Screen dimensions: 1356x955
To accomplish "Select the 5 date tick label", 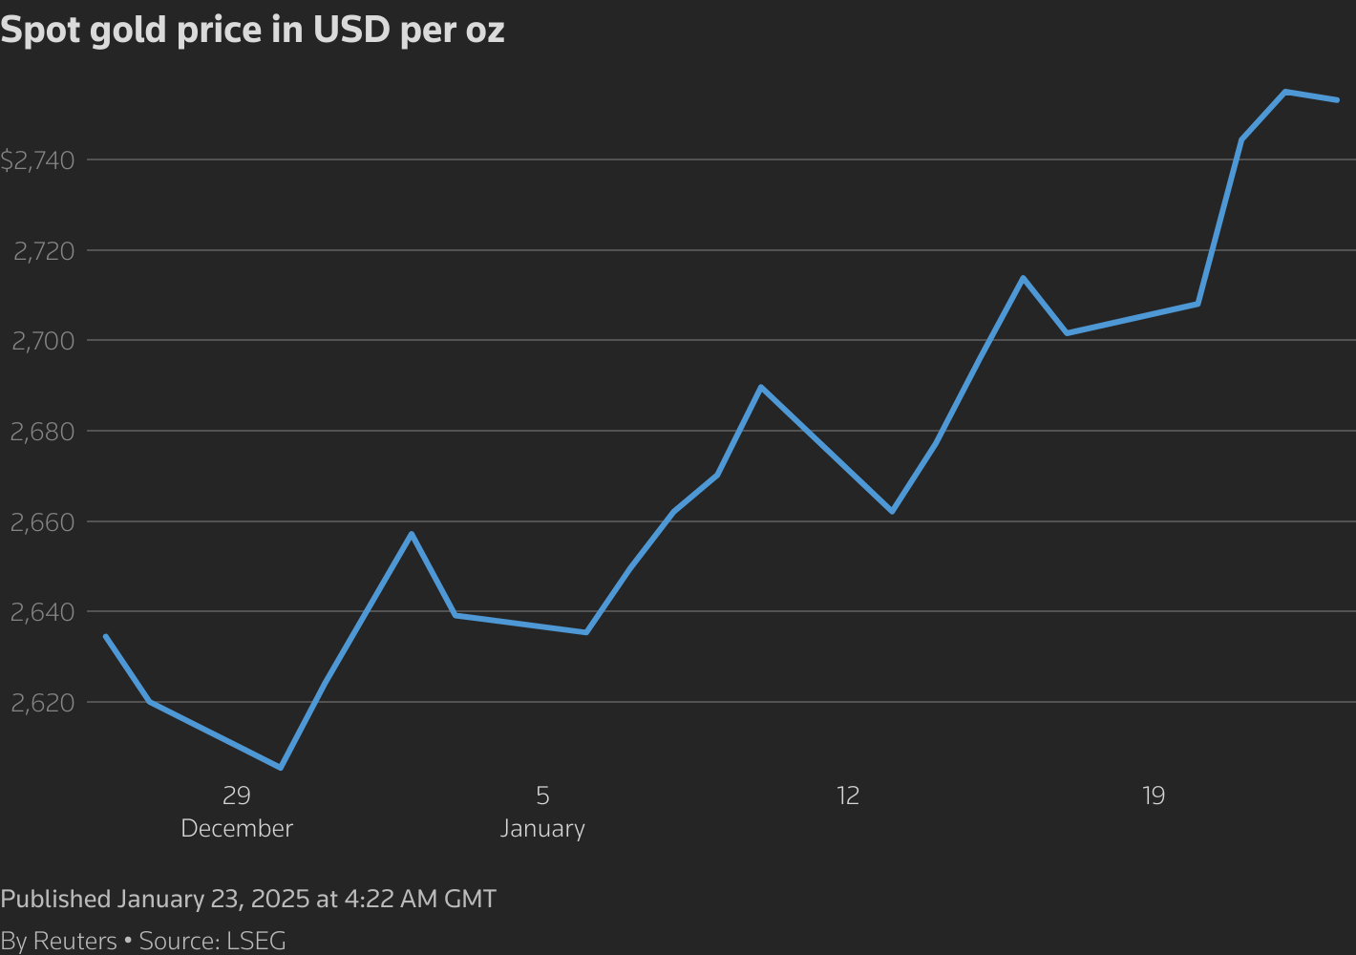I will point(542,796).
